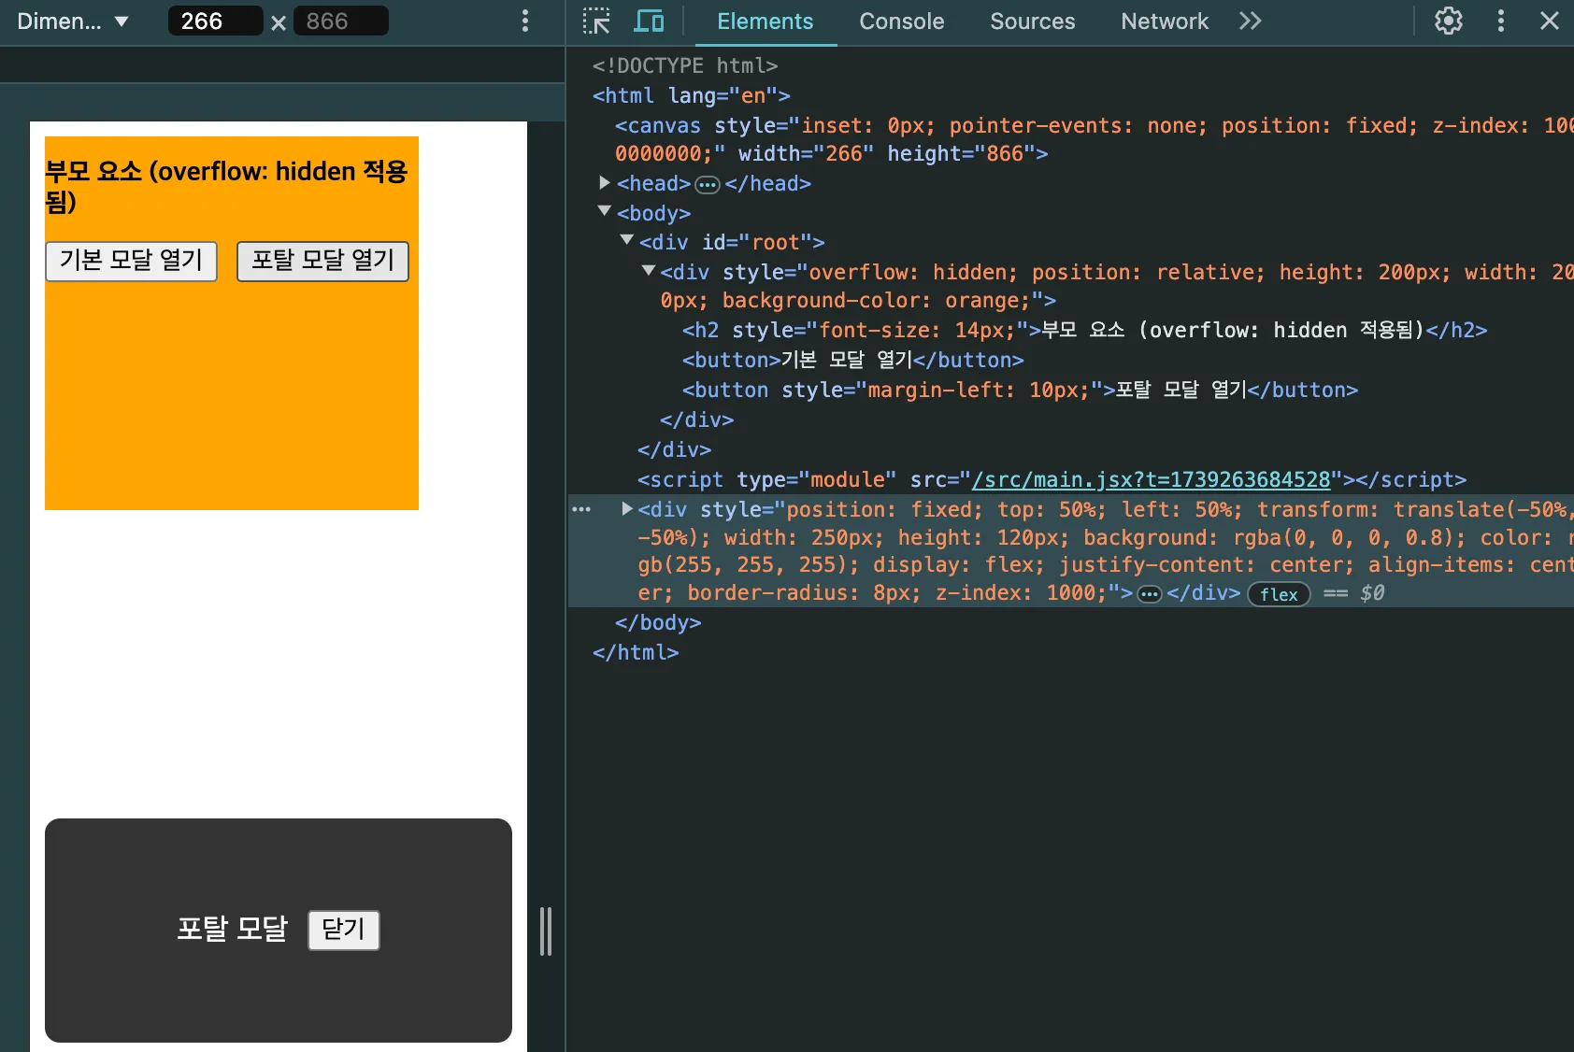Expand the selected fixed-position div node
Screen dimensions: 1574x1052
point(627,508)
